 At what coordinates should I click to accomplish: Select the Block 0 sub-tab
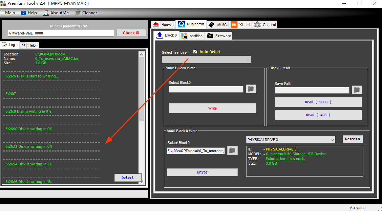[167, 35]
